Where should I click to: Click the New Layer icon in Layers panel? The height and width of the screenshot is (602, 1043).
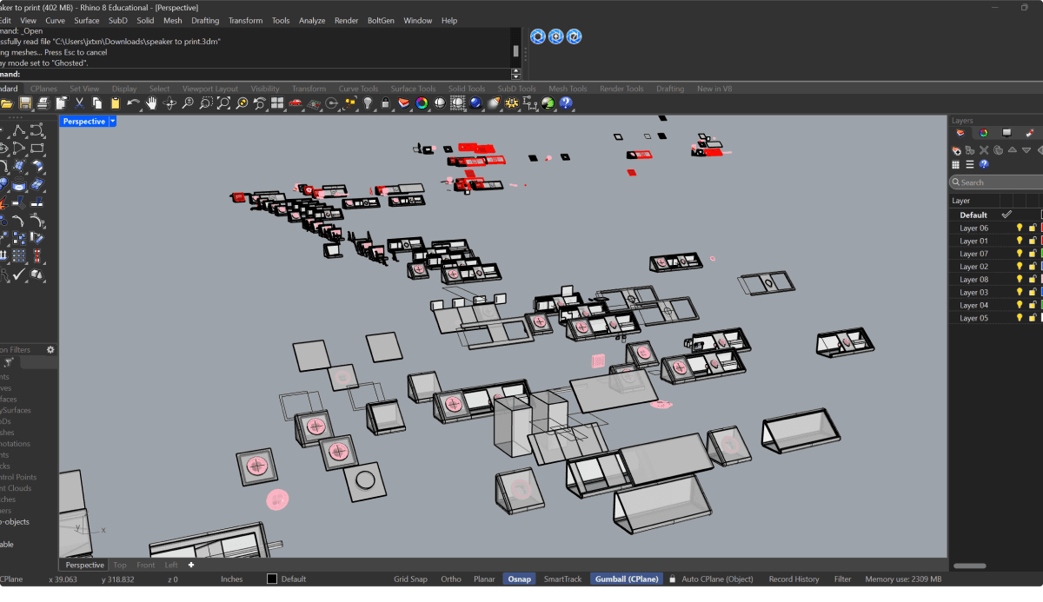click(x=956, y=149)
